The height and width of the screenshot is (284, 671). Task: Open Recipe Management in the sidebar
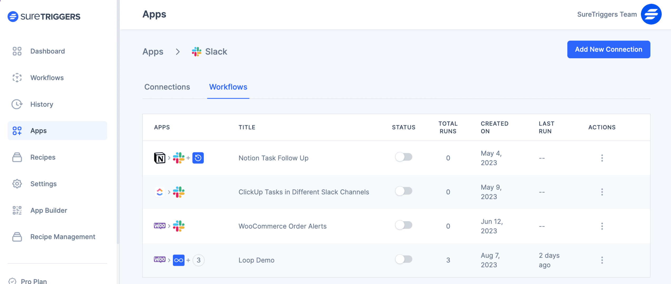[62, 237]
